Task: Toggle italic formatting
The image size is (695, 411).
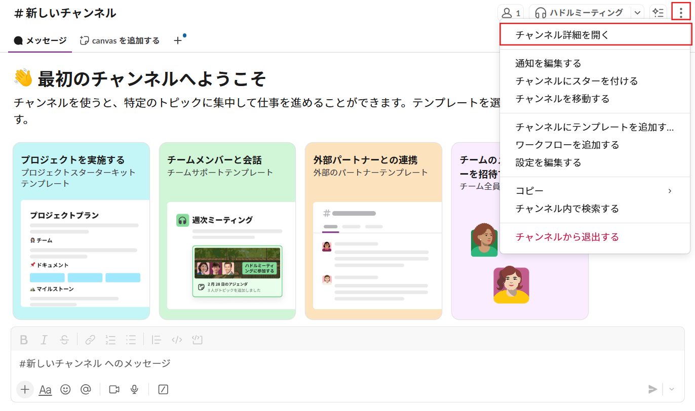Action: (x=44, y=340)
